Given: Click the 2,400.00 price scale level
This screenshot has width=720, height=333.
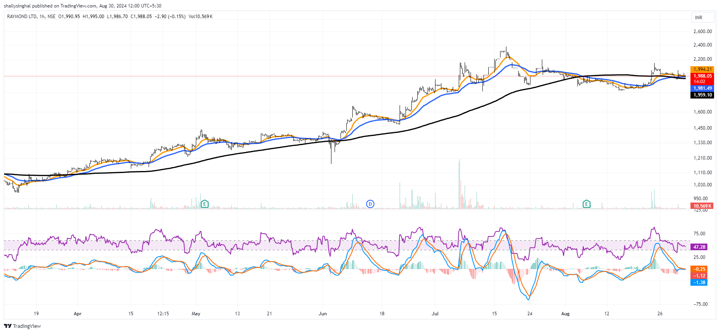Looking at the screenshot, I should 703,45.
